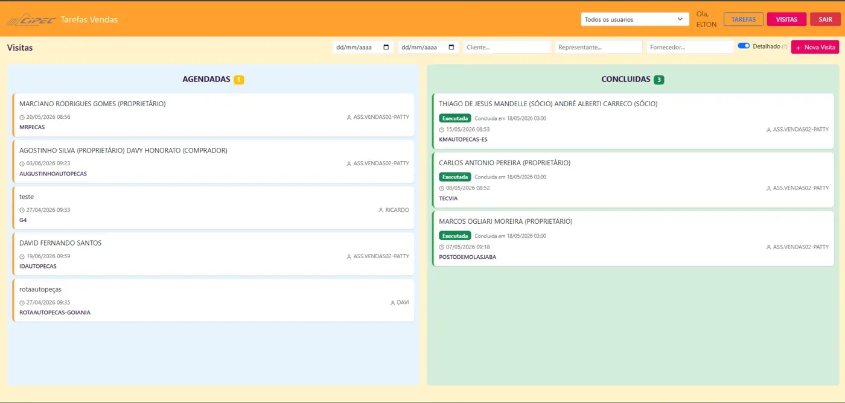This screenshot has height=403, width=845.
Task: Go to TAREFAS page
Action: (x=744, y=19)
